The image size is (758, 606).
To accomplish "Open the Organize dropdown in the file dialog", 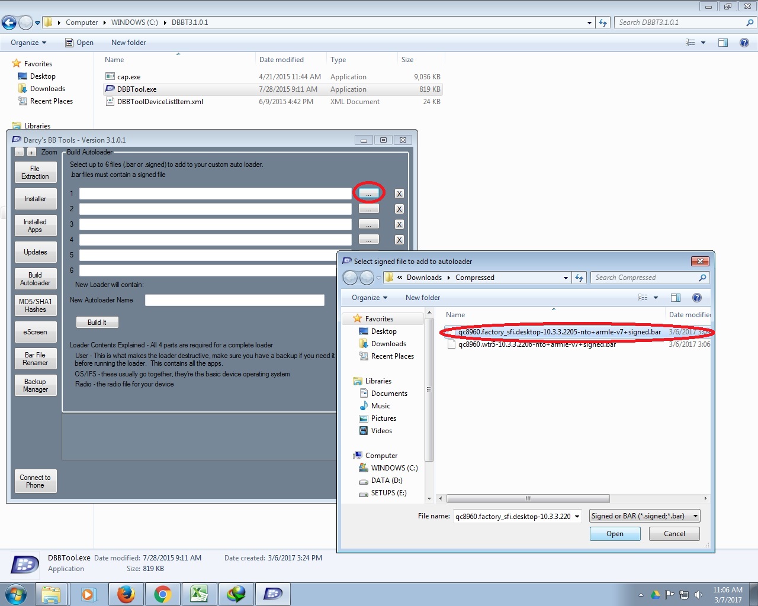I will [x=370, y=298].
